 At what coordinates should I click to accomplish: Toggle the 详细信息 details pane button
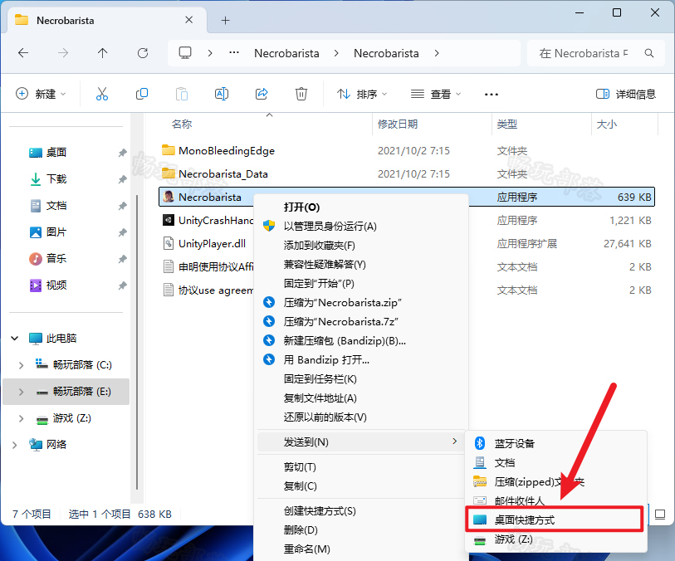coord(625,94)
